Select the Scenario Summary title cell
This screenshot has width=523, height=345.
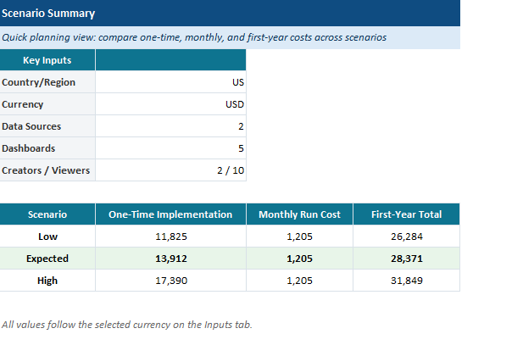click(x=230, y=13)
